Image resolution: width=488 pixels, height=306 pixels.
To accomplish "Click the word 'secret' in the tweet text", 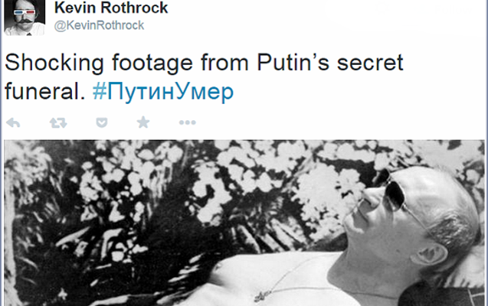I will 370,63.
